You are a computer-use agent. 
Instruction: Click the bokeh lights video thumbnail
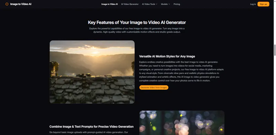pyautogui.click(x=182, y=123)
